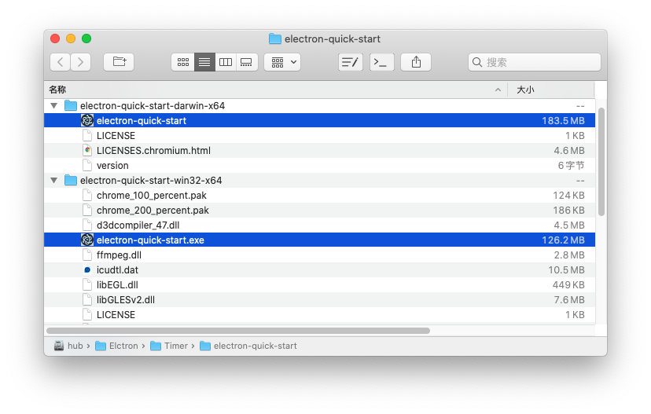Collapse the electron-quick-start-darwin-x64 folder
Image resolution: width=651 pixels, height=414 pixels.
(x=53, y=105)
